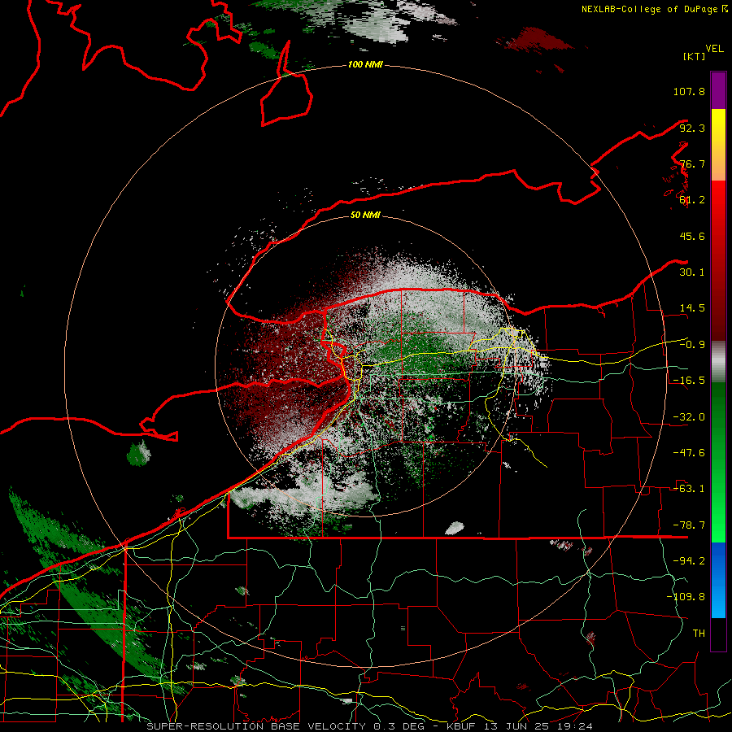Click the 50 NMI range ring label

point(365,216)
